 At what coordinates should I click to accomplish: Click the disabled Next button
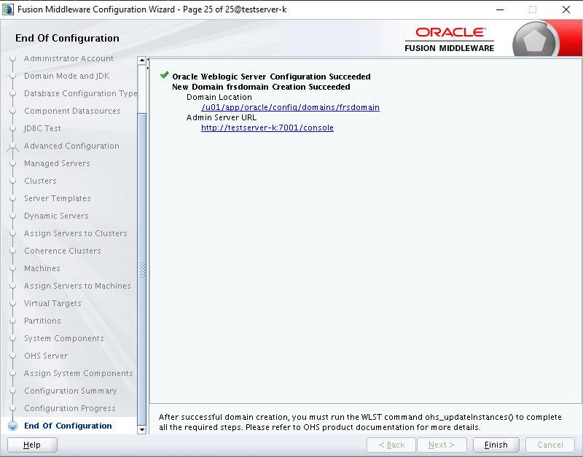point(442,445)
